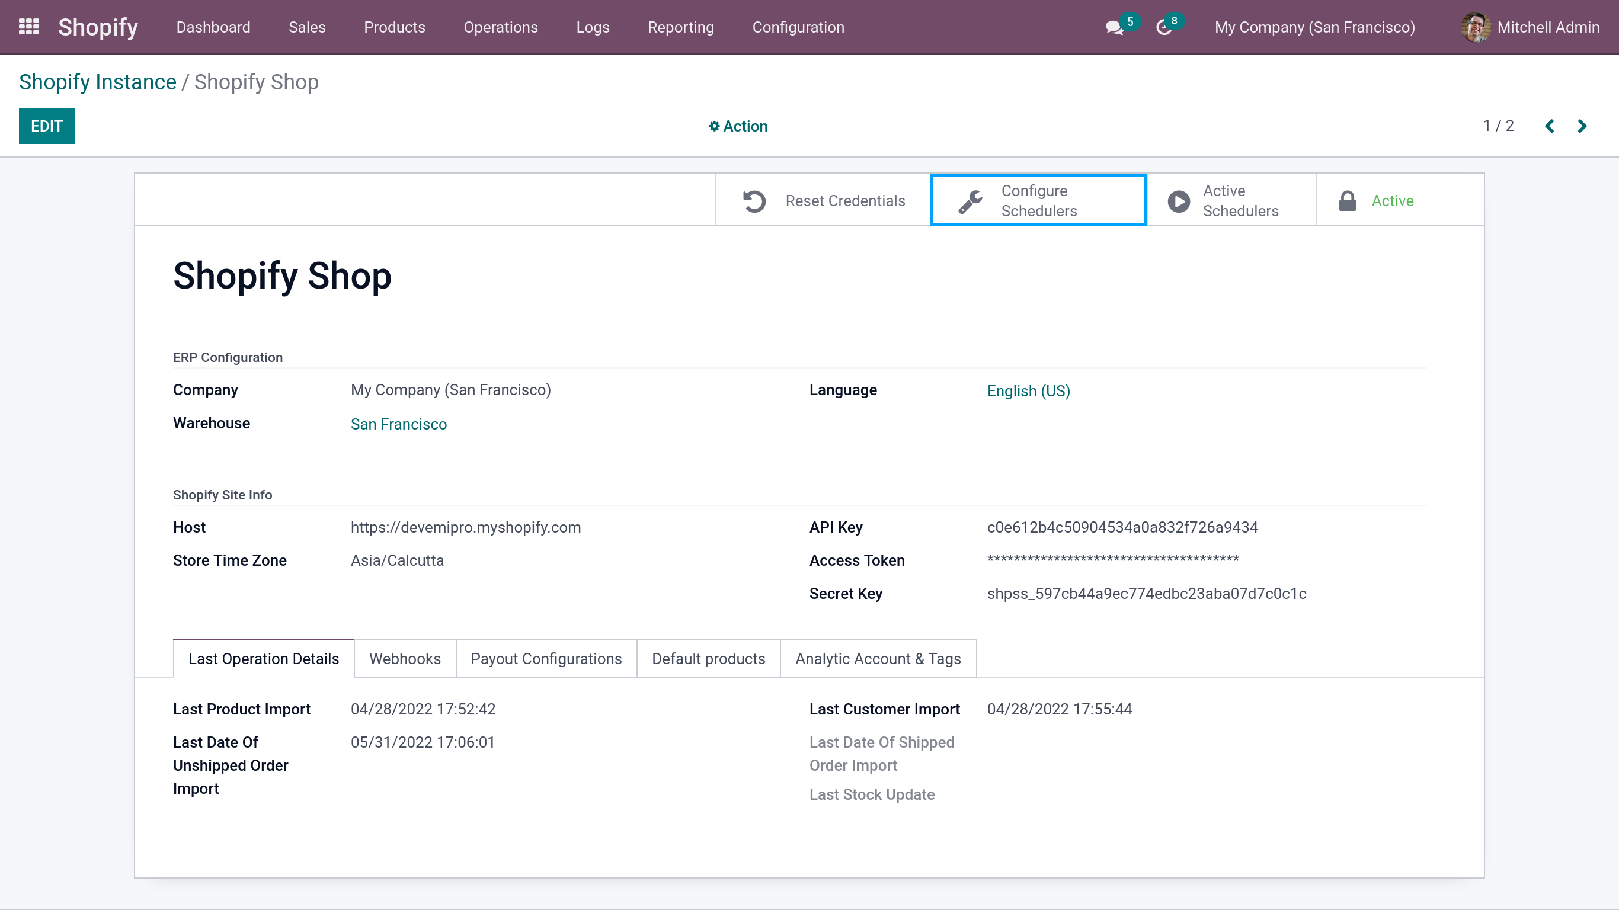Click the pager 1 / 2 counter

click(x=1498, y=126)
